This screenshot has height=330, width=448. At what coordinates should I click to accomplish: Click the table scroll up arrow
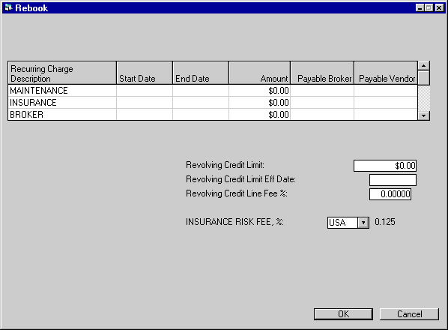pos(424,66)
